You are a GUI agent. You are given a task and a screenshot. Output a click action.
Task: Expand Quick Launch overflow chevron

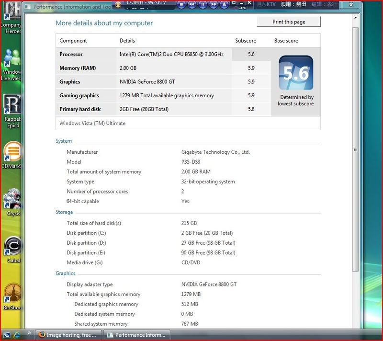(x=29, y=333)
